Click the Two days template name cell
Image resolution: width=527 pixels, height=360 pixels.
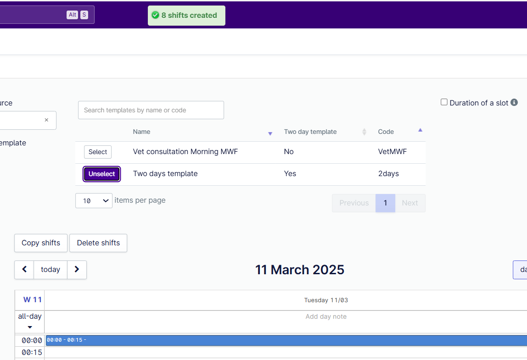tap(165, 174)
